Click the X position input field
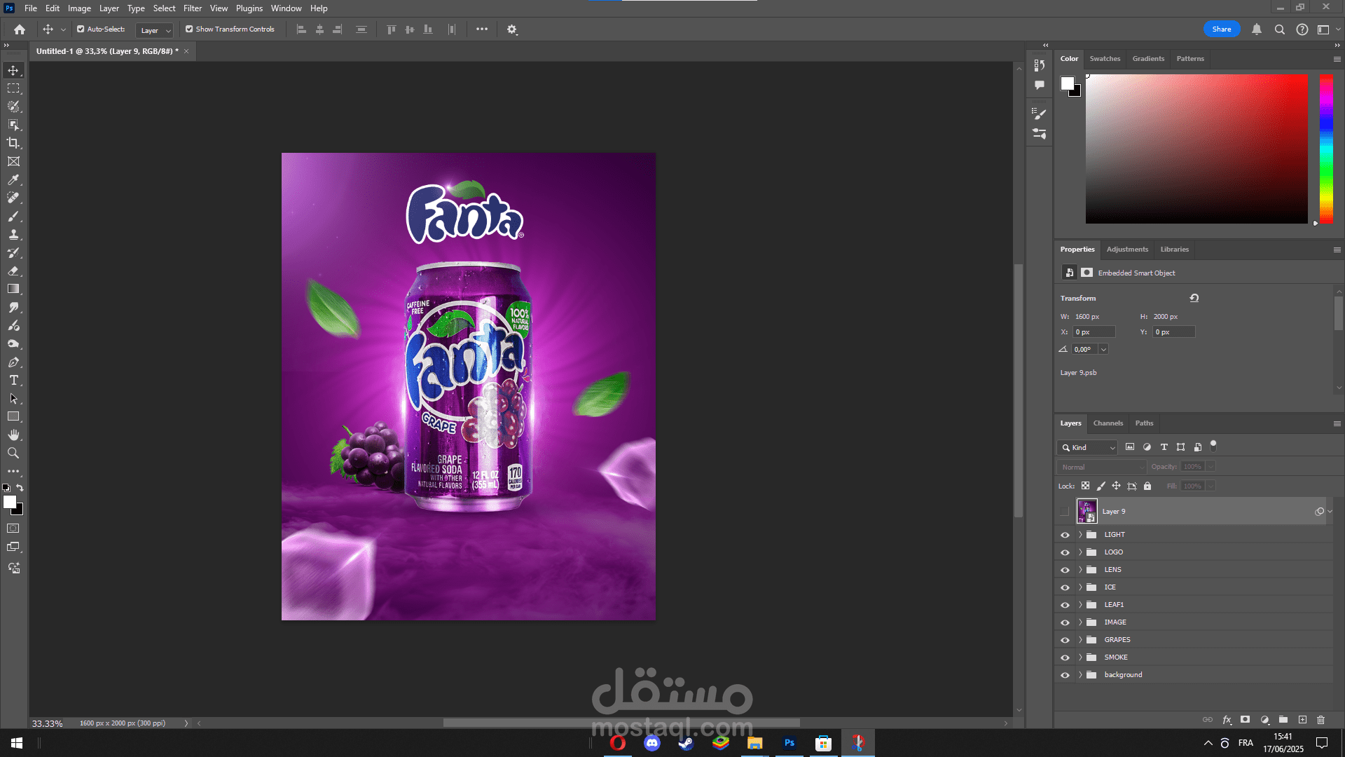 pos(1094,332)
